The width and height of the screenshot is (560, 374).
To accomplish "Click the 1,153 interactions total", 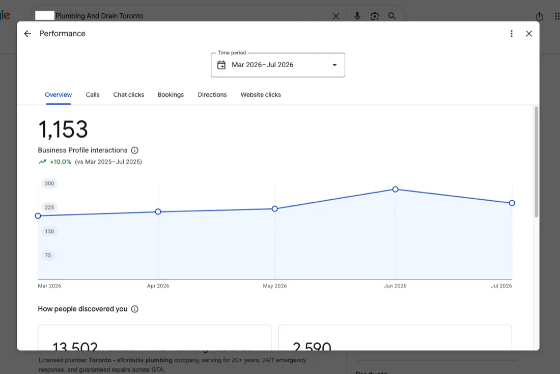I will click(63, 129).
